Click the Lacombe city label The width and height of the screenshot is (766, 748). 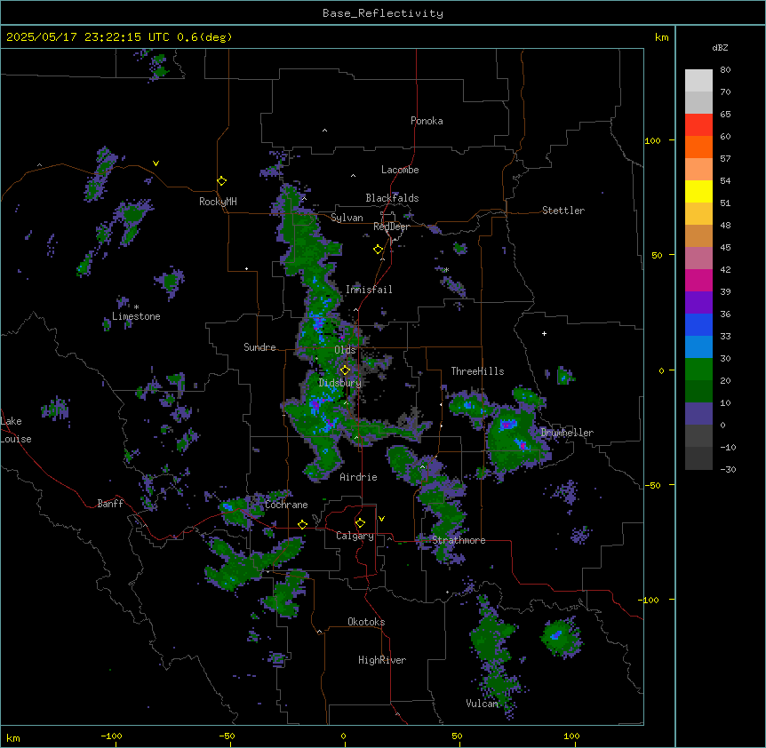pos(400,170)
